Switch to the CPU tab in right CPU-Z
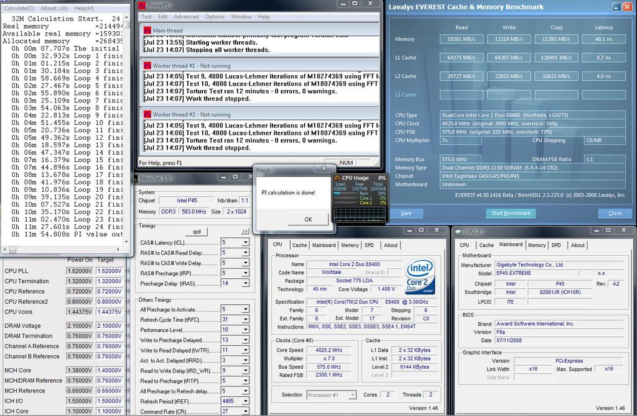This screenshot has height=416, width=637. tap(464, 245)
